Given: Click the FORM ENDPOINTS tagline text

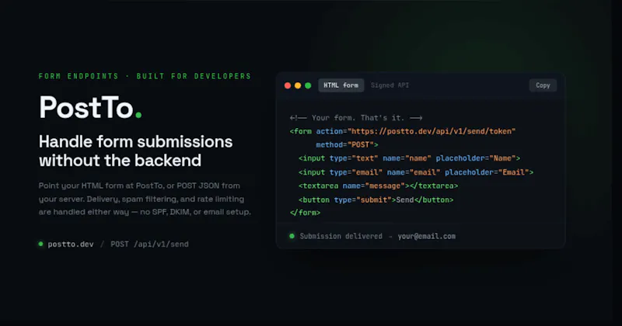Looking at the screenshot, I should (x=145, y=76).
